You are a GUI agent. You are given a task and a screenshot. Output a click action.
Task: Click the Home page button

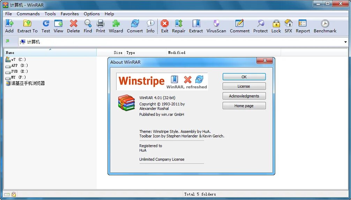tap(244, 106)
